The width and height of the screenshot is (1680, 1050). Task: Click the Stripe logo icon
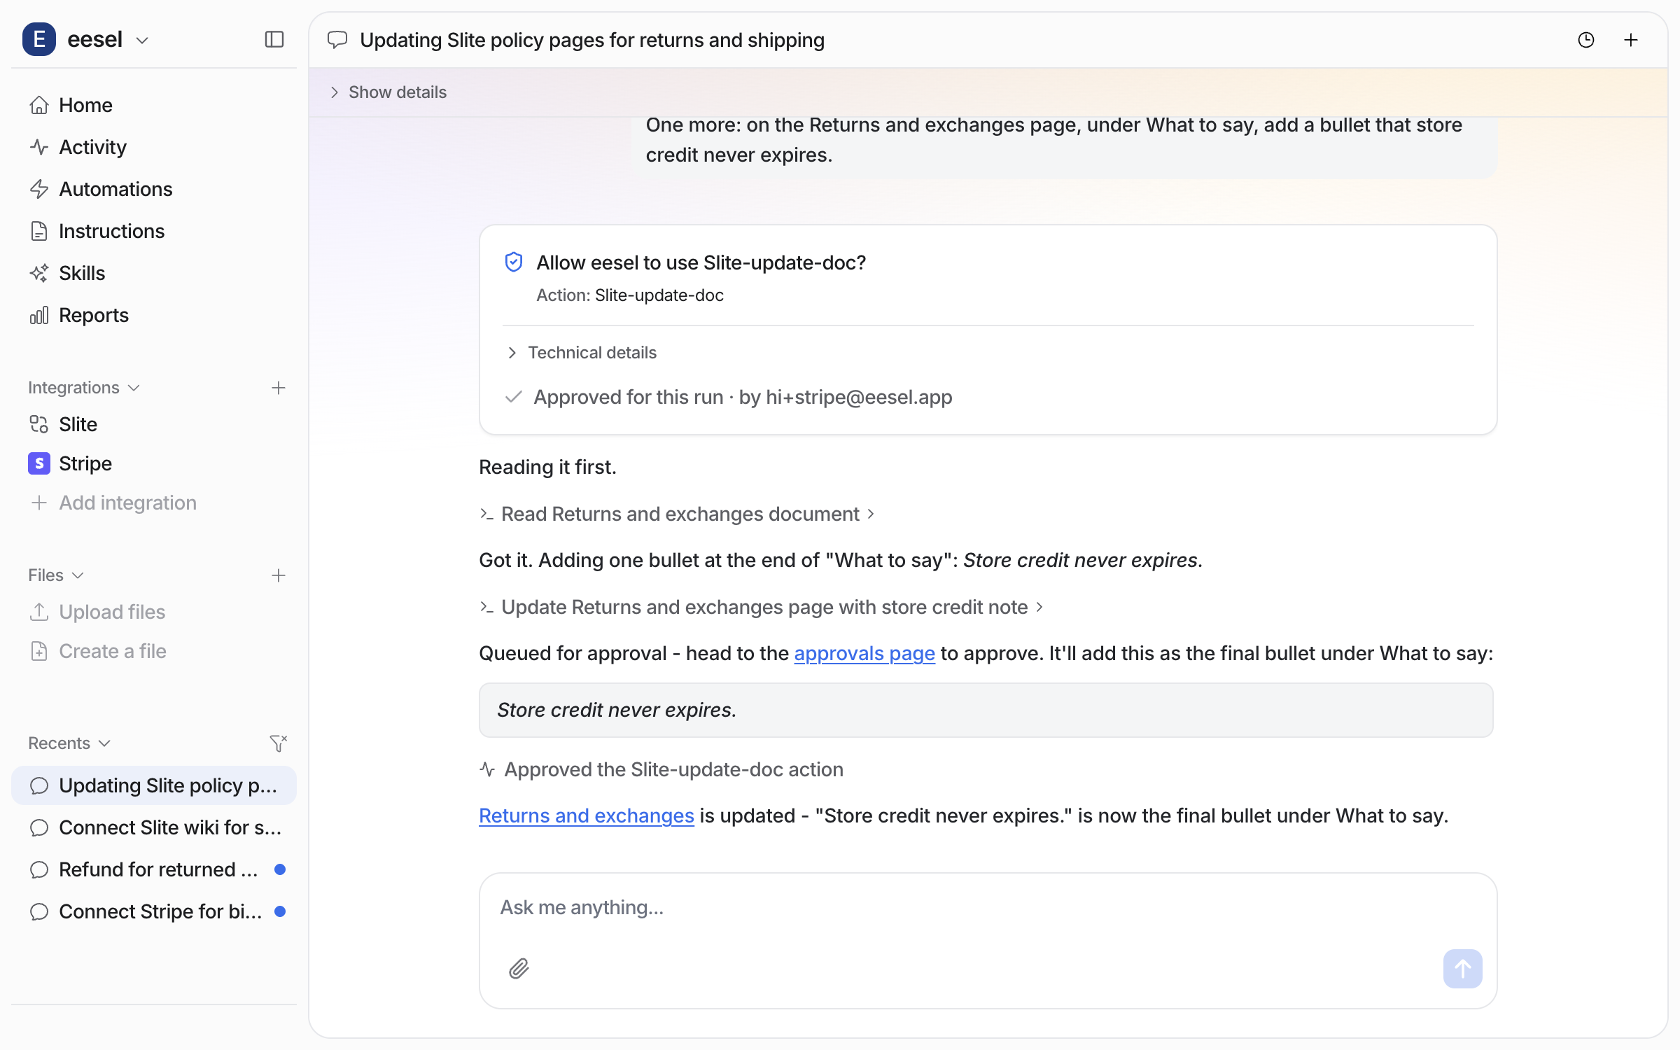(39, 463)
